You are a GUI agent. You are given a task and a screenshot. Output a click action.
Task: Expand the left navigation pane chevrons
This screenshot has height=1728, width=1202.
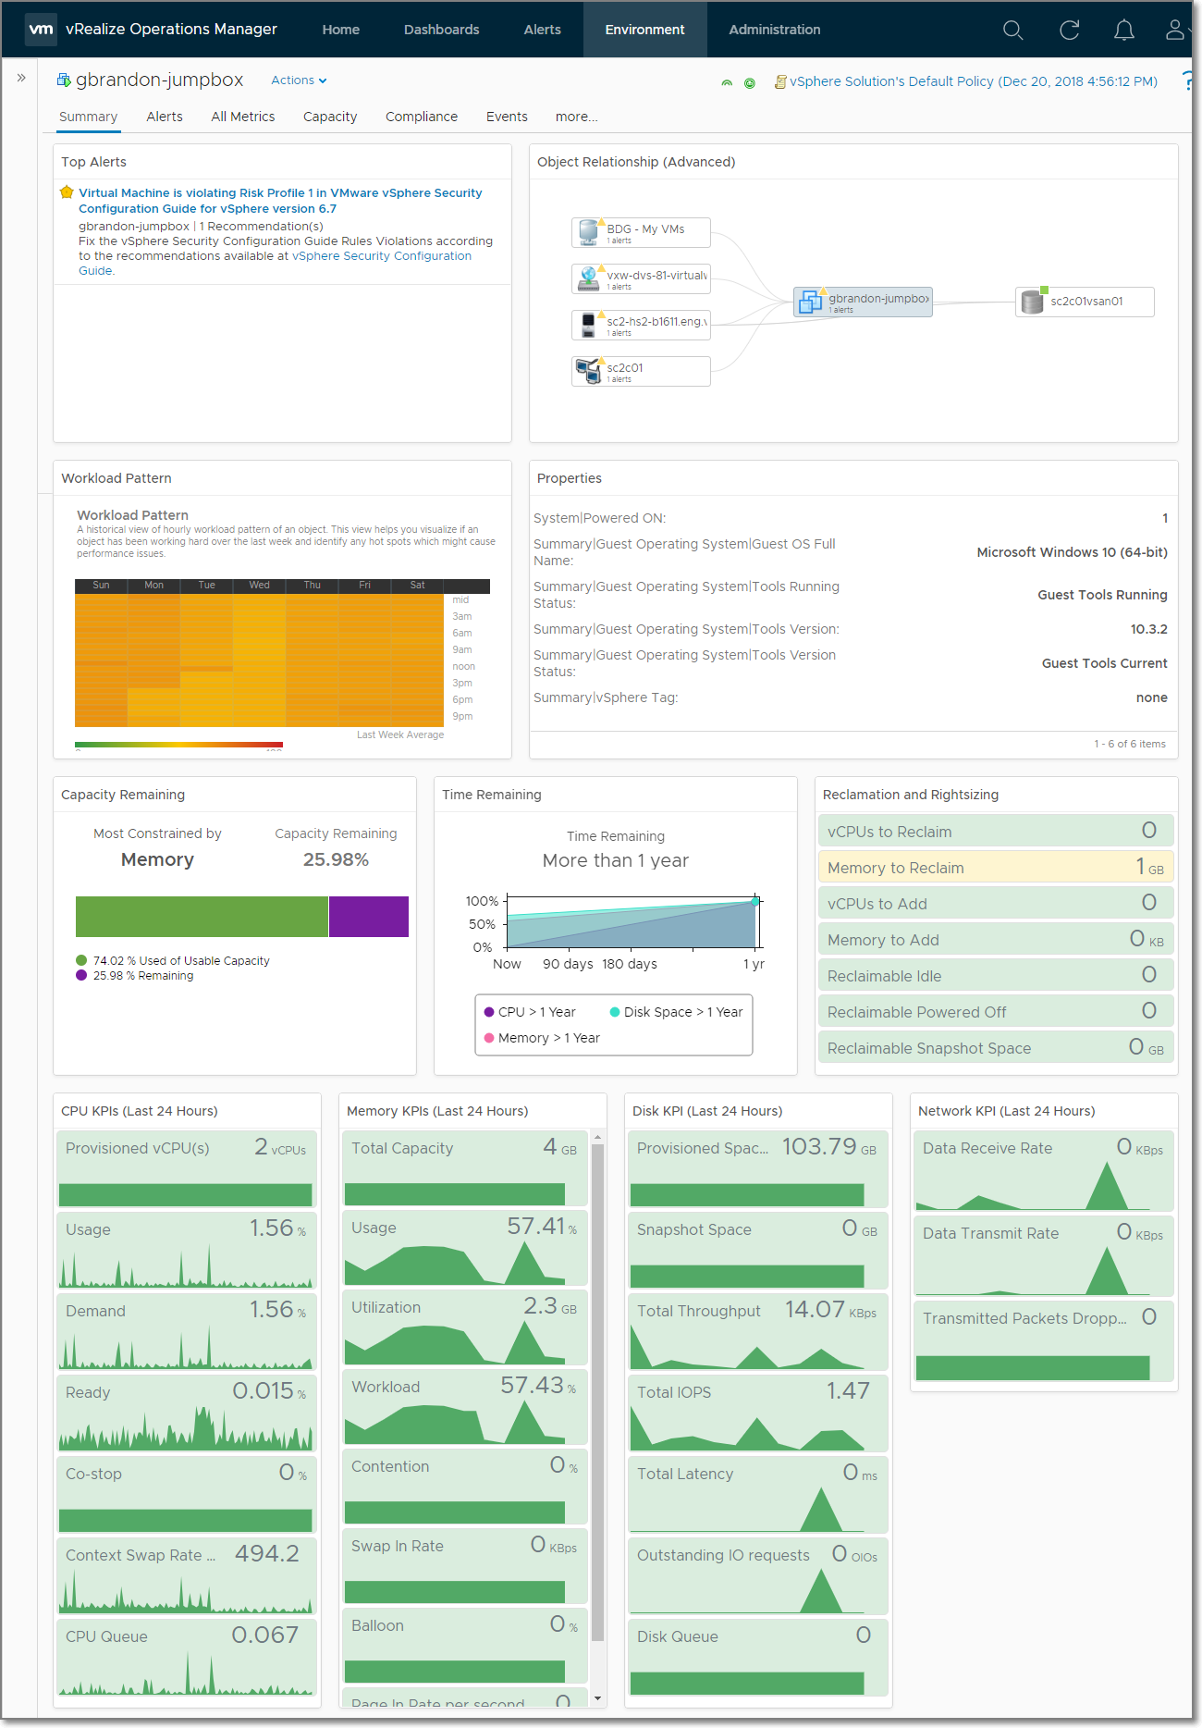(x=20, y=79)
